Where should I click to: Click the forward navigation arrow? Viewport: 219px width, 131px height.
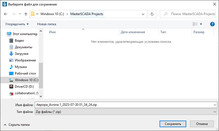(x=14, y=14)
